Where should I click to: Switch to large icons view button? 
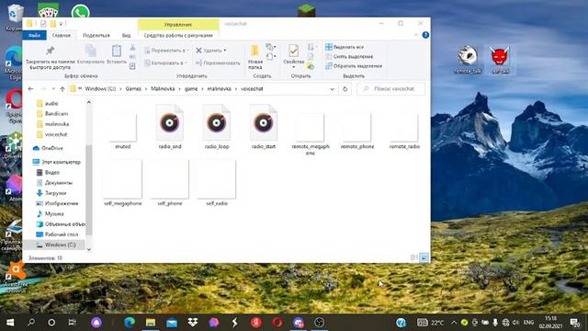tap(424, 257)
